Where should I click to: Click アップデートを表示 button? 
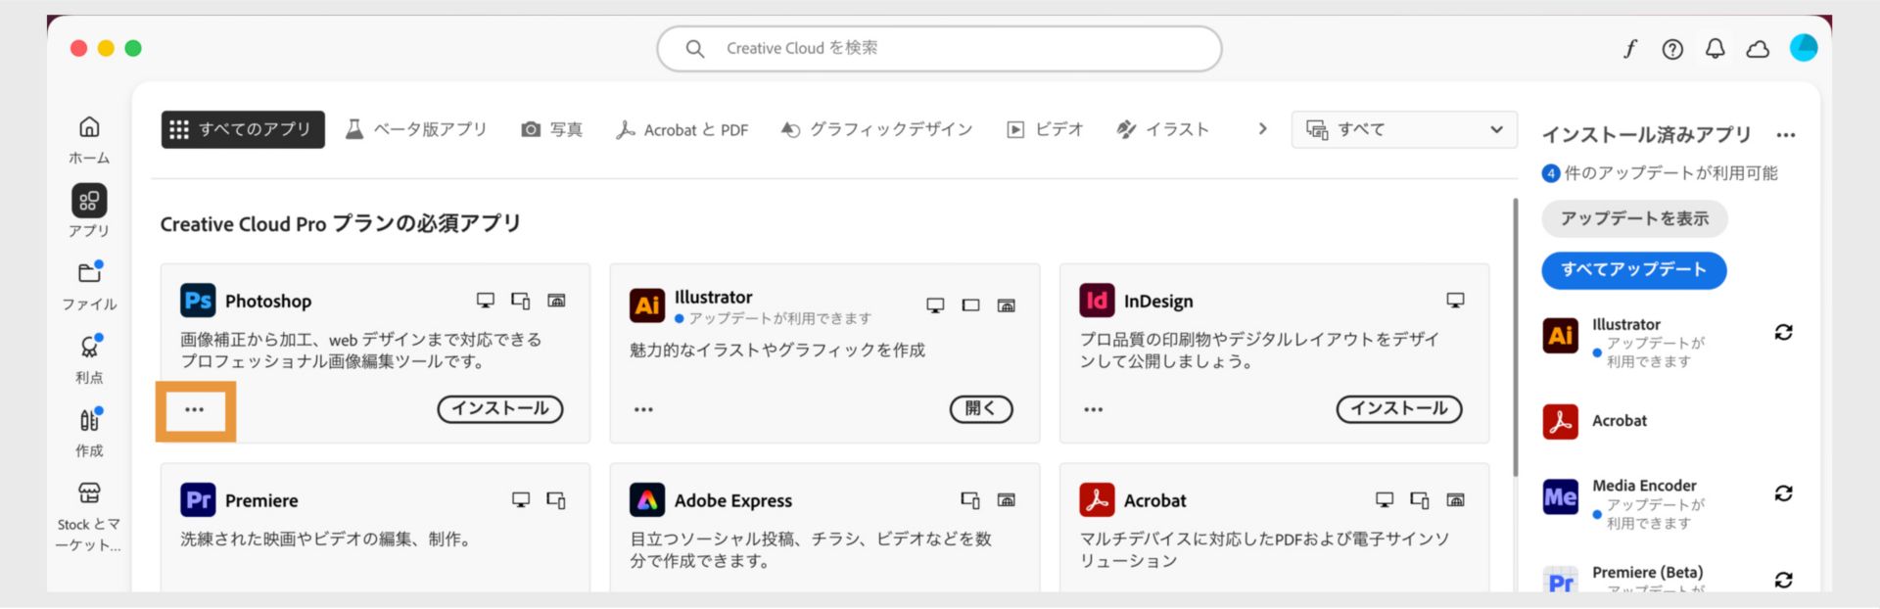pyautogui.click(x=1634, y=219)
